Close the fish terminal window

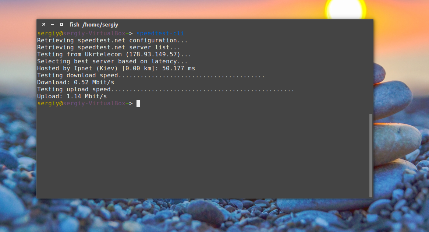(44, 25)
